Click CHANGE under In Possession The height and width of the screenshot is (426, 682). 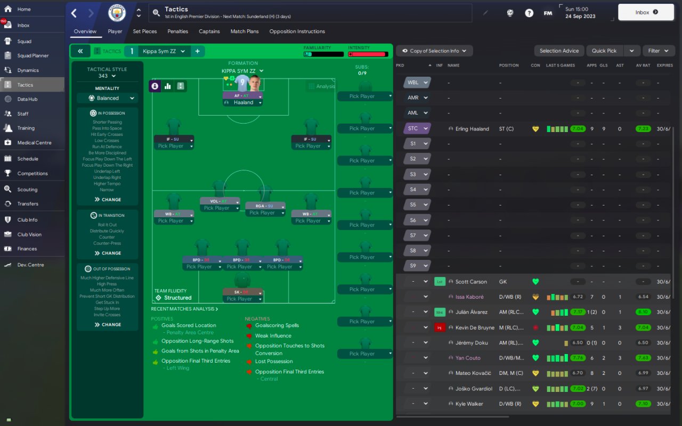pos(108,200)
